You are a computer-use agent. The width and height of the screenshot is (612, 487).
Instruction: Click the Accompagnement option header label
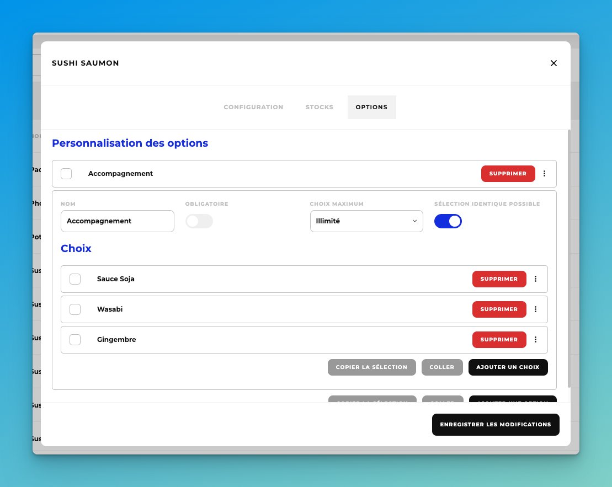[x=120, y=174]
